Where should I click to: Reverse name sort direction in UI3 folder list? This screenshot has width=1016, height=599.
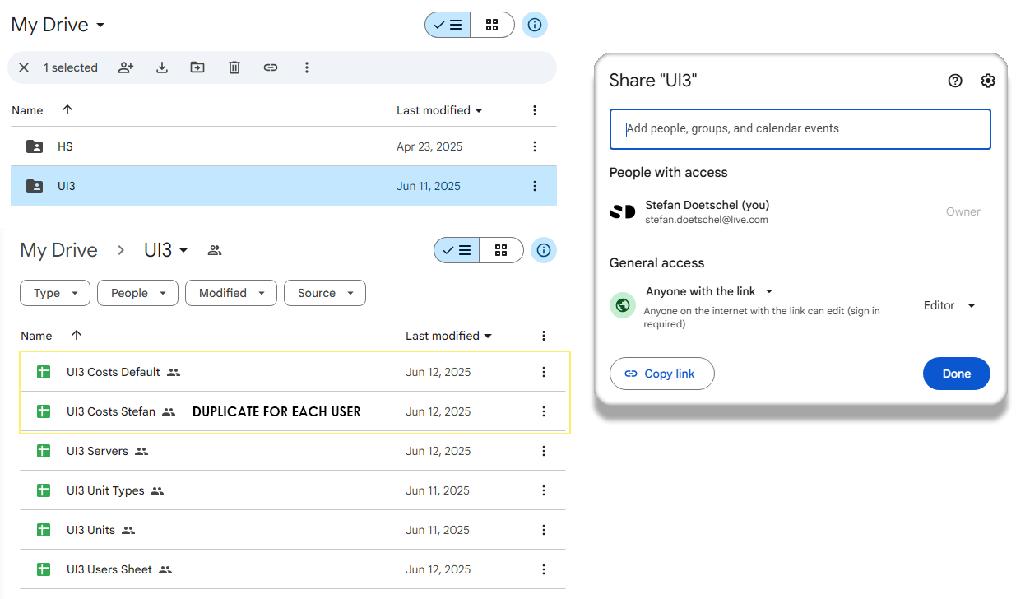[x=77, y=336]
